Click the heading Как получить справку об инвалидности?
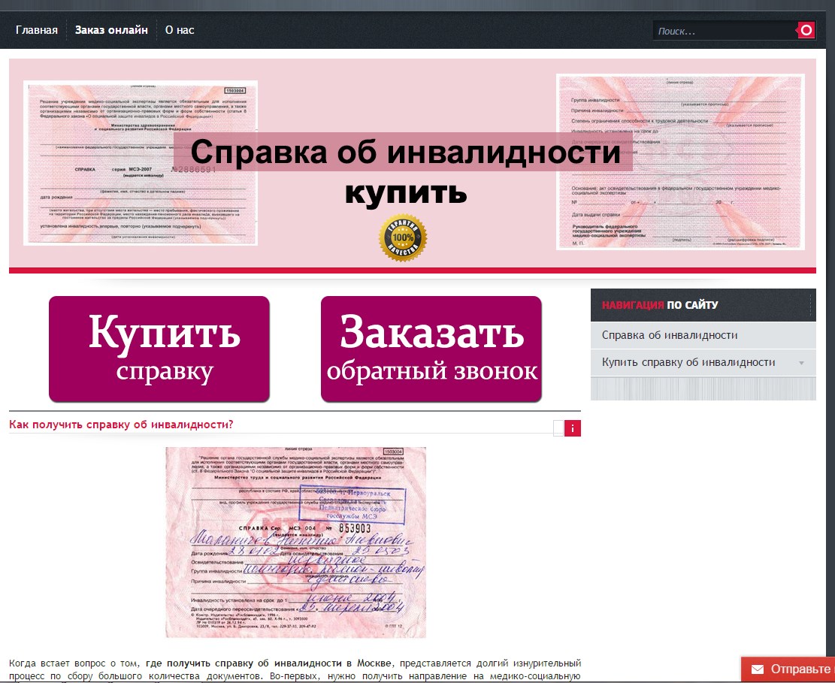The image size is (835, 683). click(121, 425)
